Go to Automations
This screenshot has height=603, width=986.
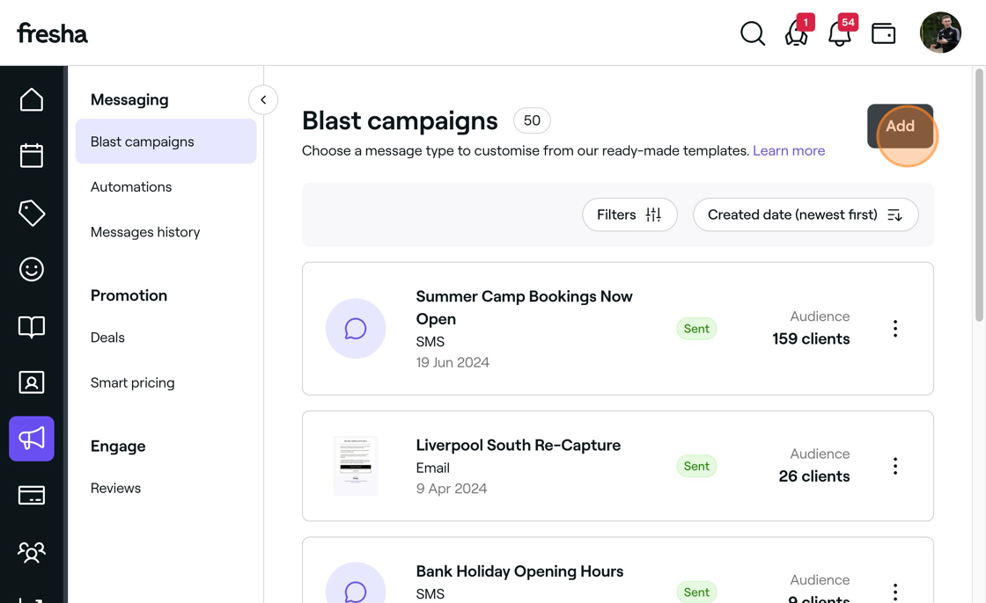coord(131,186)
